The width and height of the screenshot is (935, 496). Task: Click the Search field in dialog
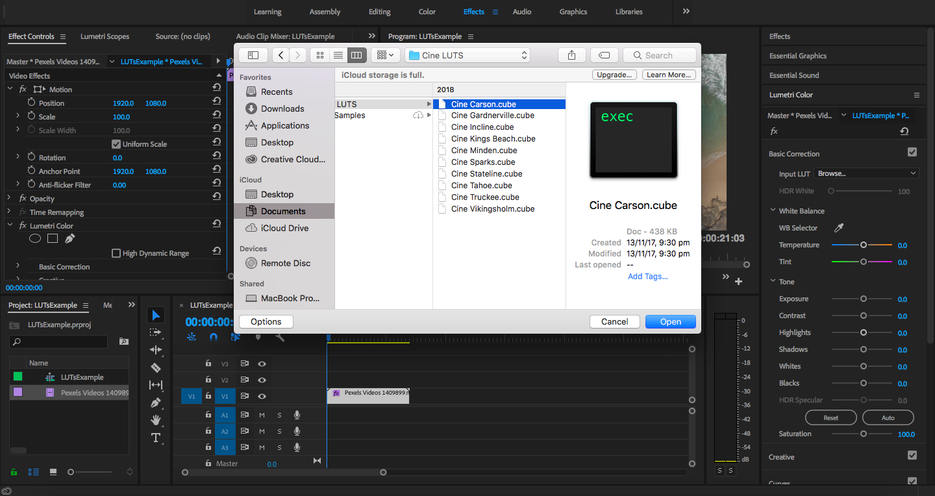pos(659,55)
